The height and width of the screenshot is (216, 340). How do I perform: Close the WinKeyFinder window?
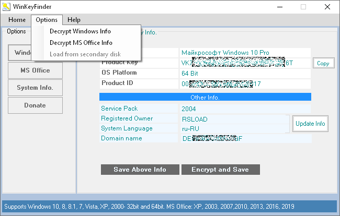(x=327, y=7)
